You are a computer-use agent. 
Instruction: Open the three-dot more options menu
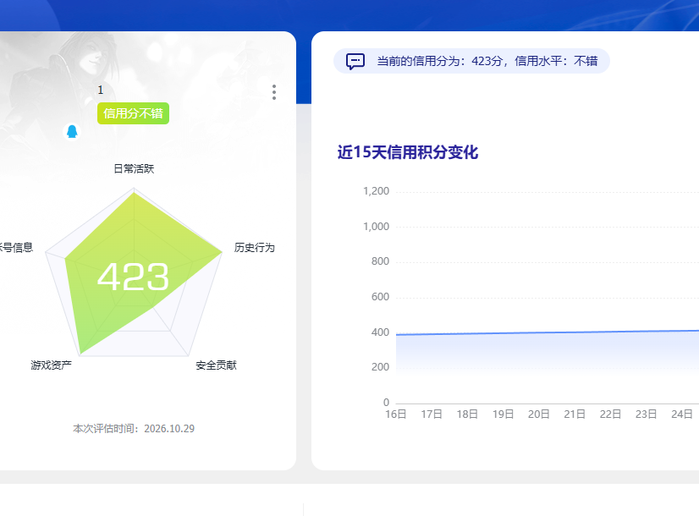[274, 92]
